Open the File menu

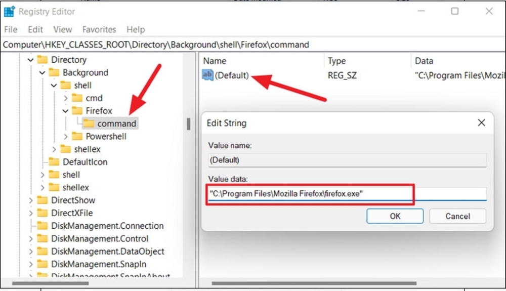pyautogui.click(x=11, y=29)
